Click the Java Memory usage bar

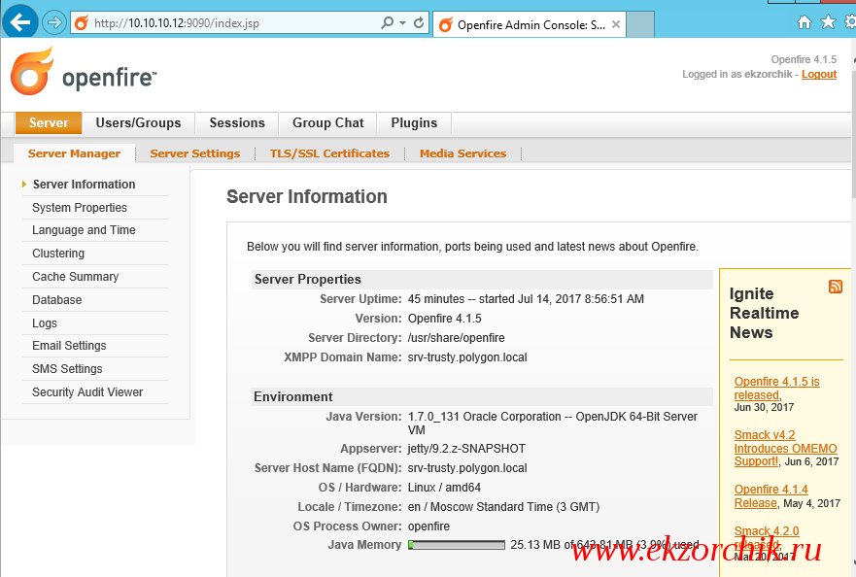(457, 545)
